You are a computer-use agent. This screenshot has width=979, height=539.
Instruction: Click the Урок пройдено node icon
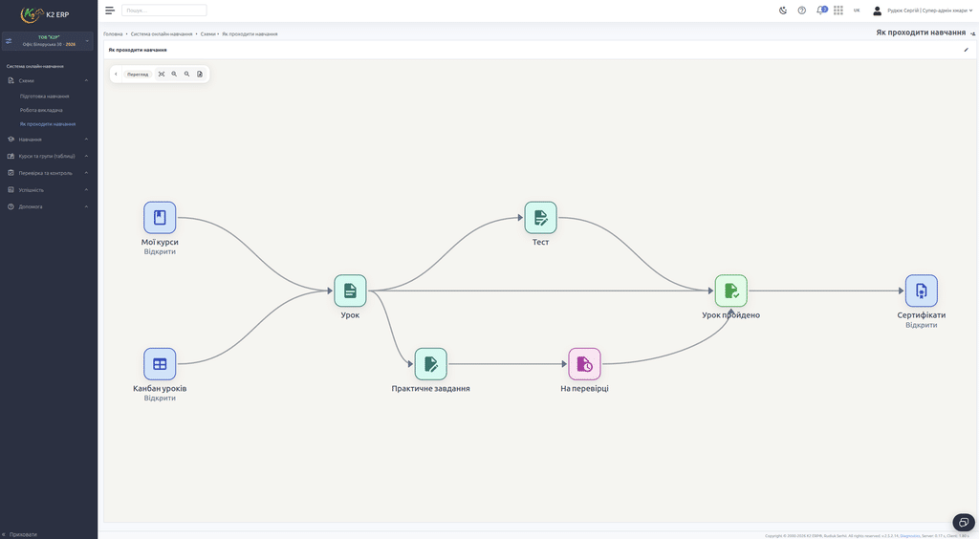pyautogui.click(x=731, y=291)
